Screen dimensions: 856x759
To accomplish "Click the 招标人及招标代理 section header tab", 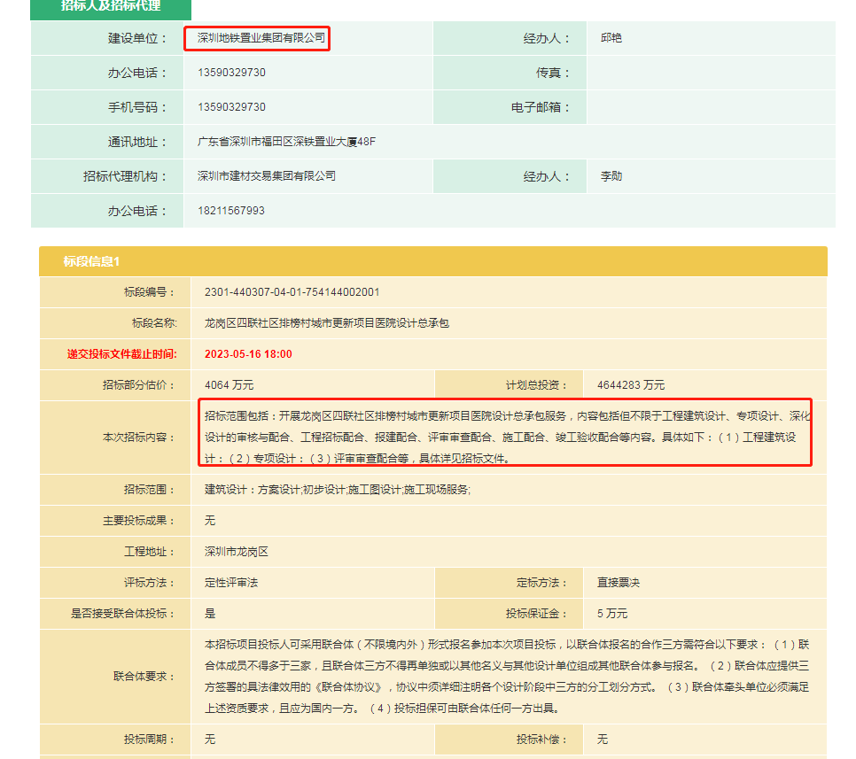I will 111,7.
